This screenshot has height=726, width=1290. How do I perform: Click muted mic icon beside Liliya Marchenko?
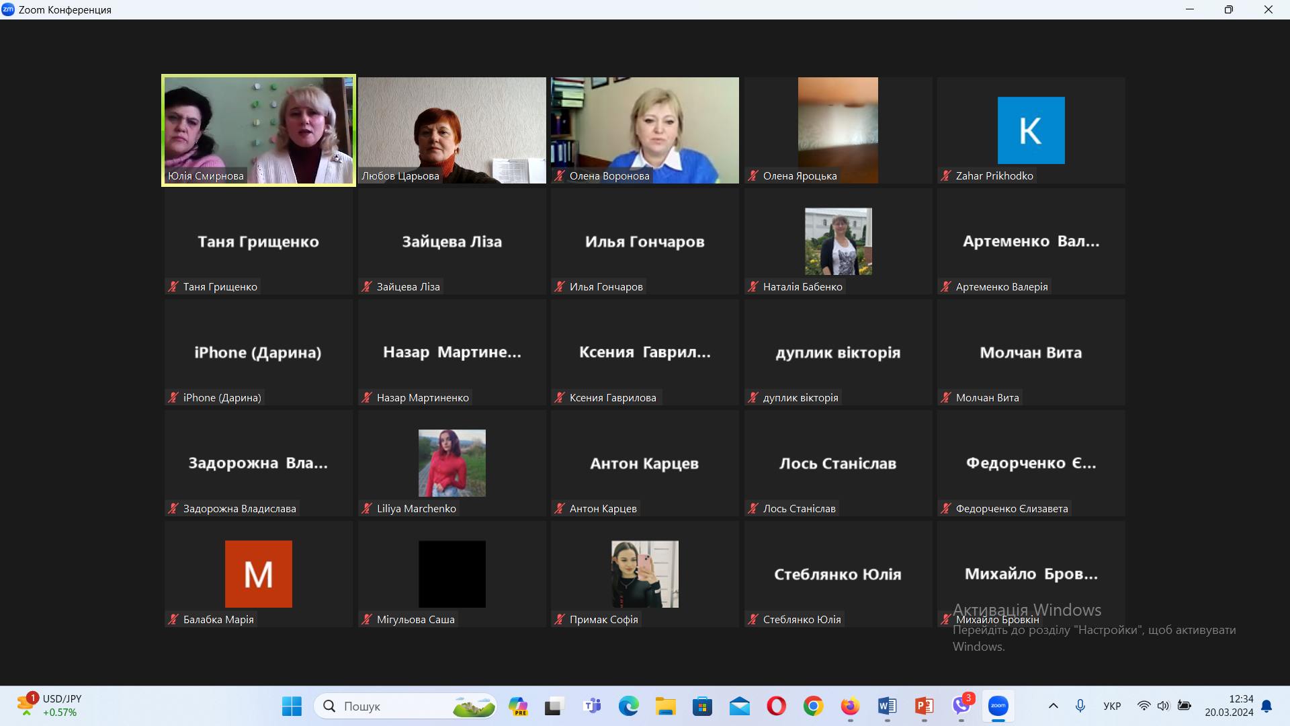(x=367, y=509)
